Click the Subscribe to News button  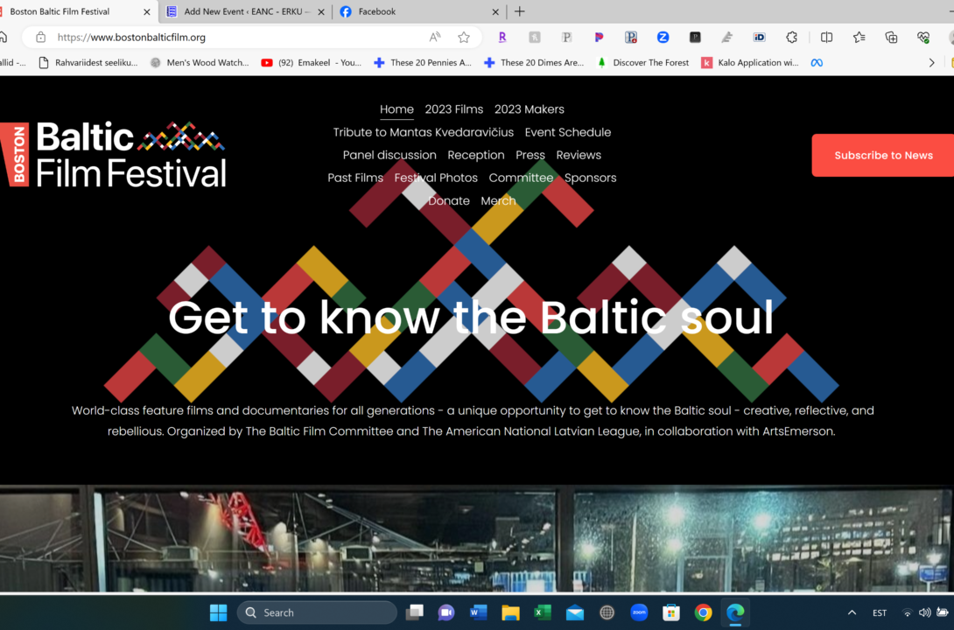point(882,155)
